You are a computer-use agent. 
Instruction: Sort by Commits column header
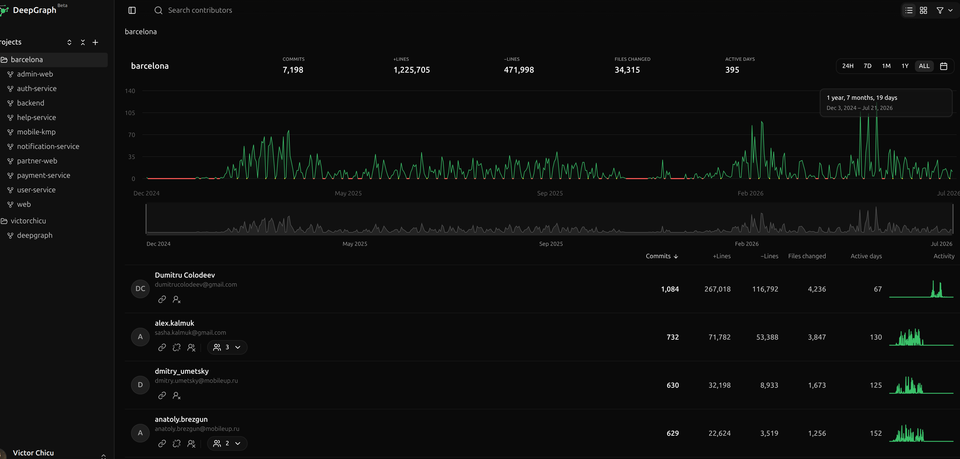[662, 256]
